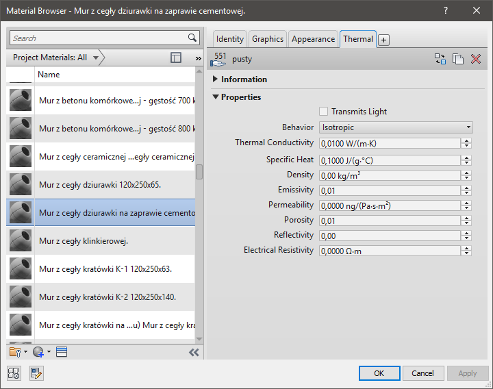
Task: Replace the thermal asset using replace icon
Action: click(440, 59)
